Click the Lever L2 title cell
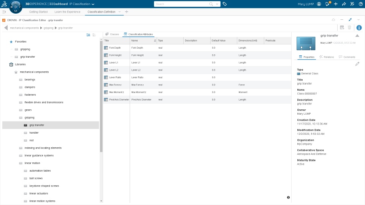 pyautogui.click(x=116, y=70)
